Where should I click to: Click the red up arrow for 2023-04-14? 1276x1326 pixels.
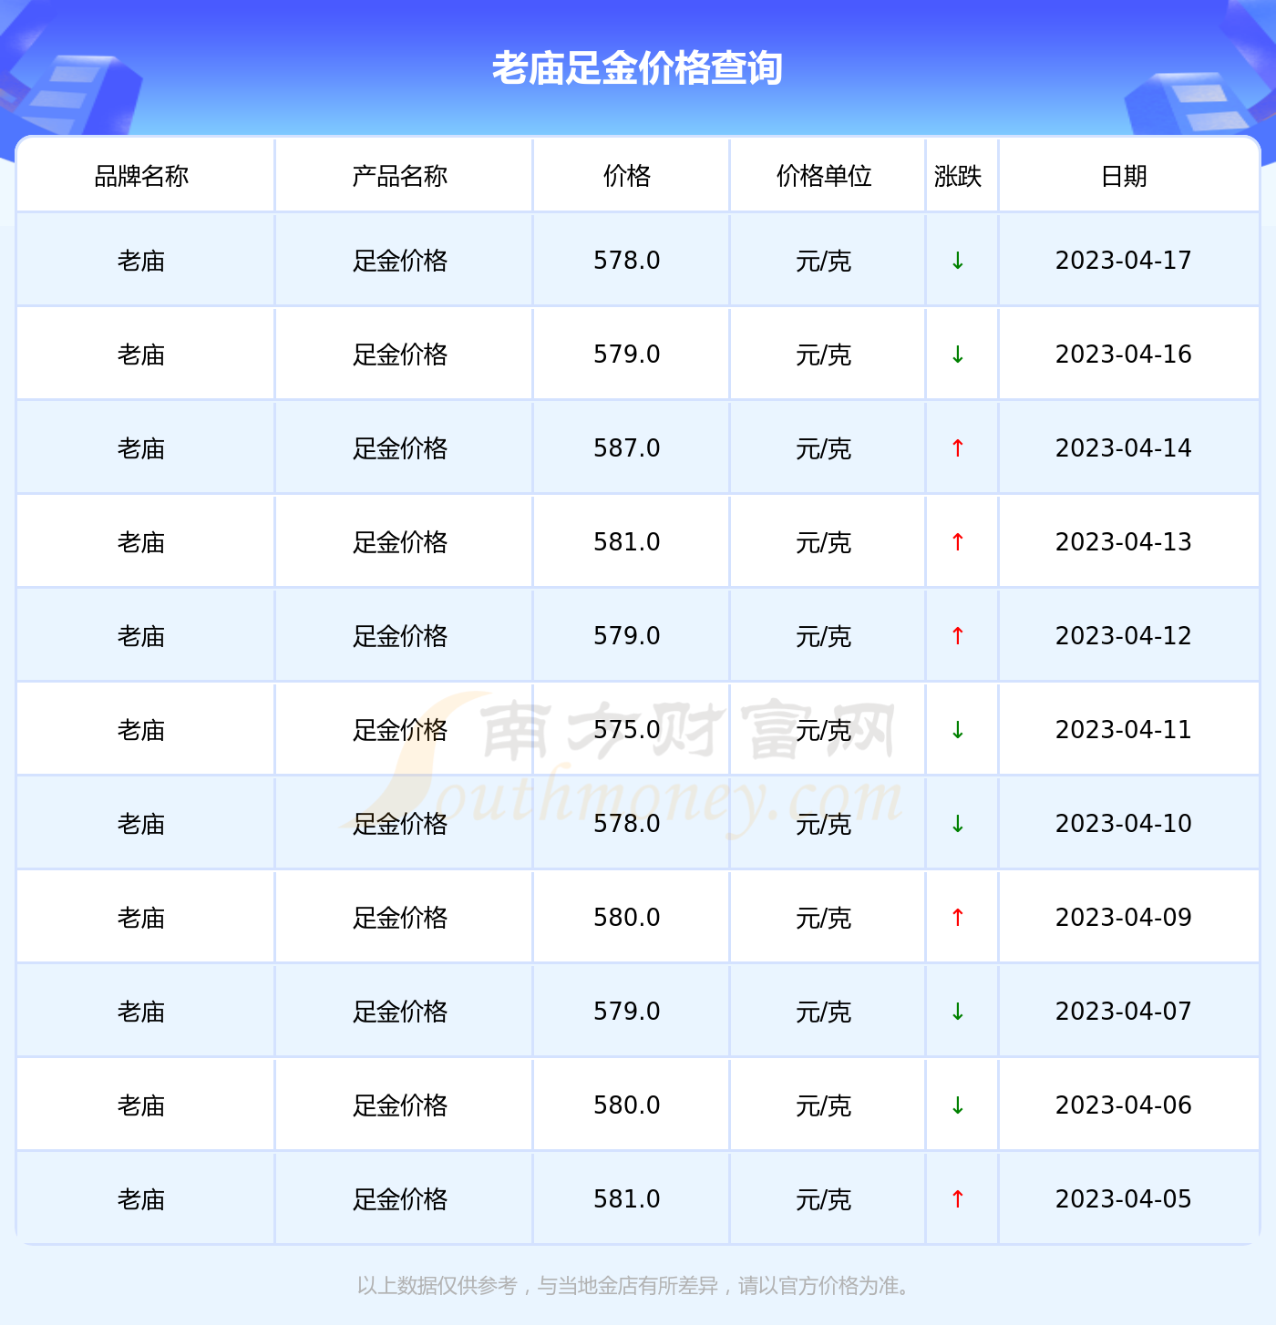(958, 448)
